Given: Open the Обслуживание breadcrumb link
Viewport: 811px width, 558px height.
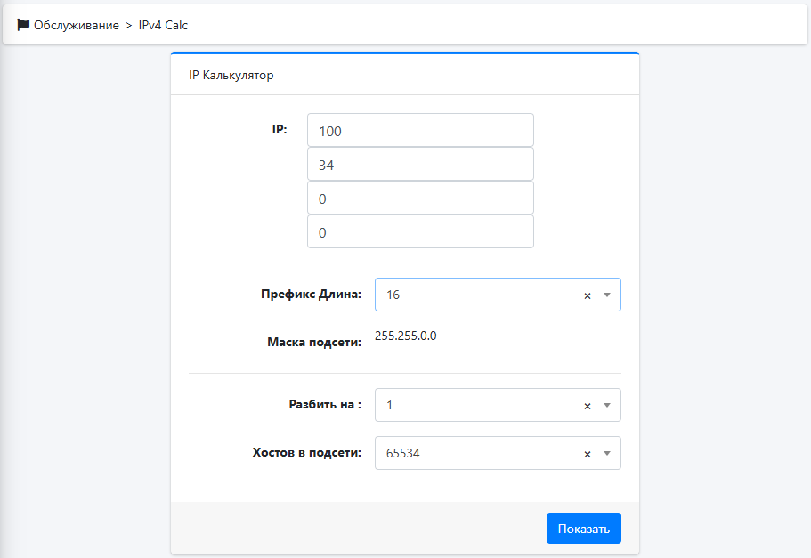Looking at the screenshot, I should coord(77,25).
